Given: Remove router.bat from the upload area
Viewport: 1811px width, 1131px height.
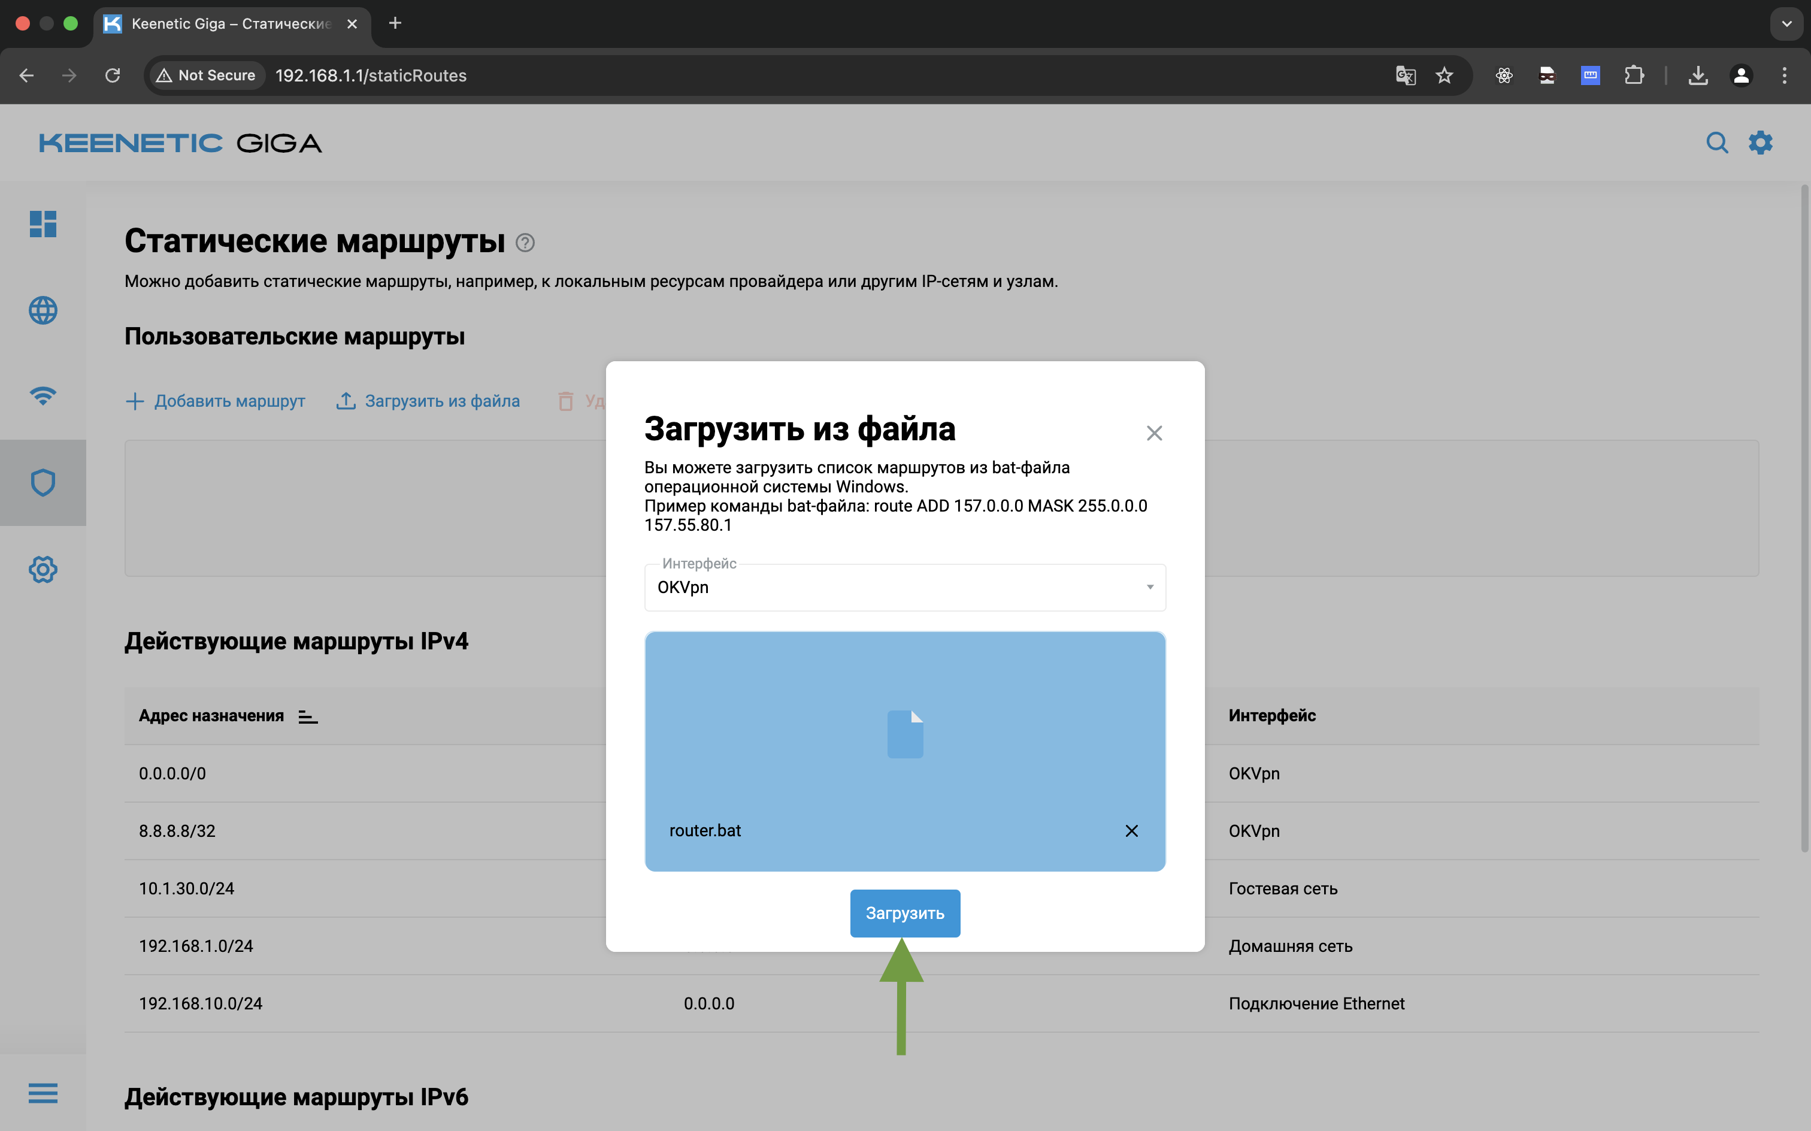Looking at the screenshot, I should (x=1131, y=830).
